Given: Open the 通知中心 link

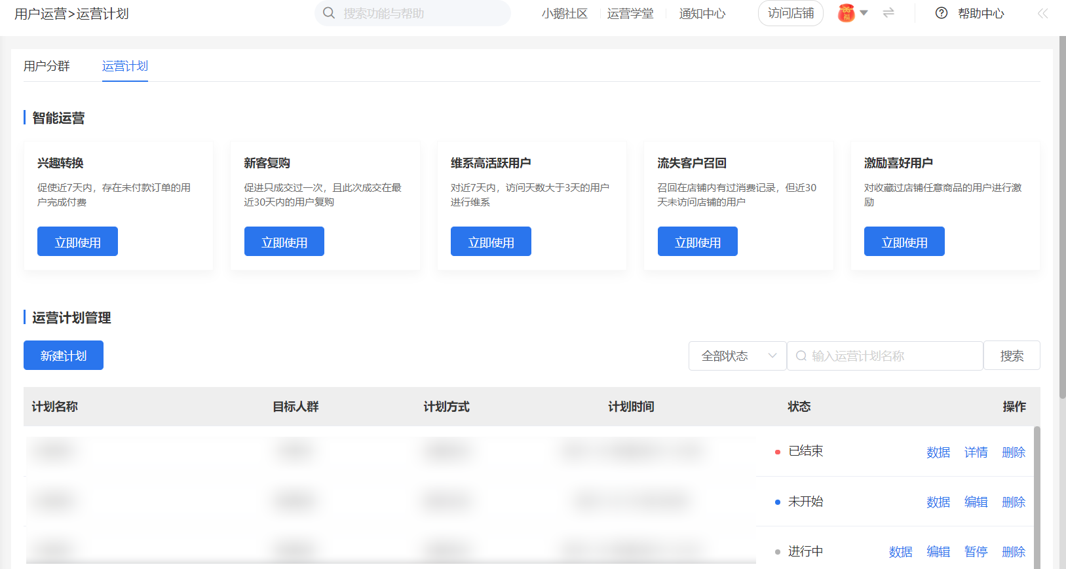Looking at the screenshot, I should [x=702, y=14].
